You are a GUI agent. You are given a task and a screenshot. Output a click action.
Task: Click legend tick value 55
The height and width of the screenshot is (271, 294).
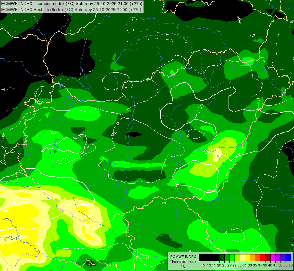(x=286, y=265)
